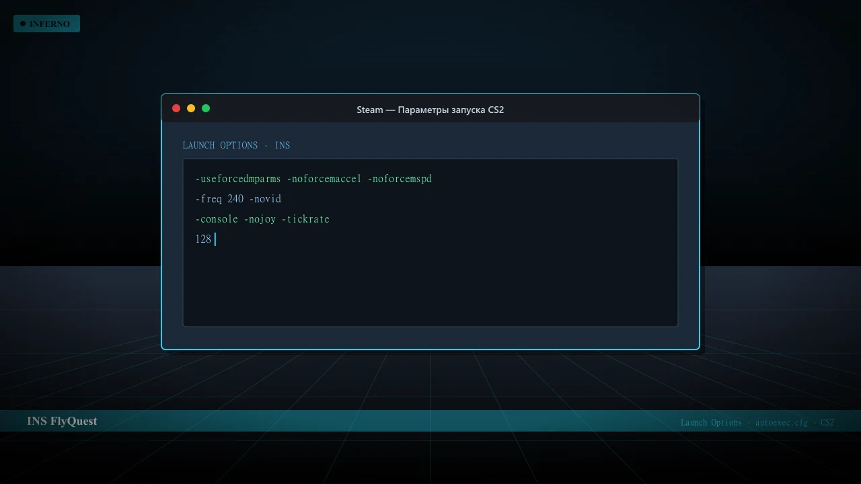Click the 'Launch Options - autoexec.cfg - CS2' caption
This screenshot has width=861, height=484.
[x=757, y=422]
